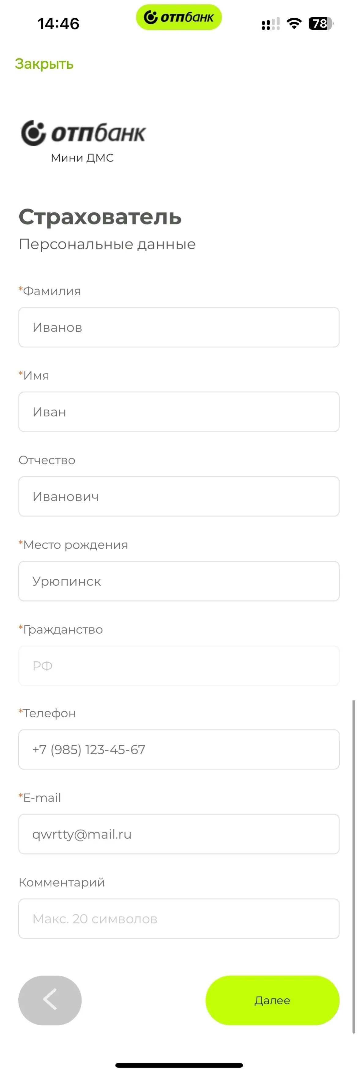
Task: Tap the cellular signal bars icon
Action: click(270, 24)
